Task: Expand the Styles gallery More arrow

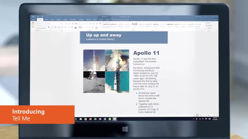Action: pos(203,25)
